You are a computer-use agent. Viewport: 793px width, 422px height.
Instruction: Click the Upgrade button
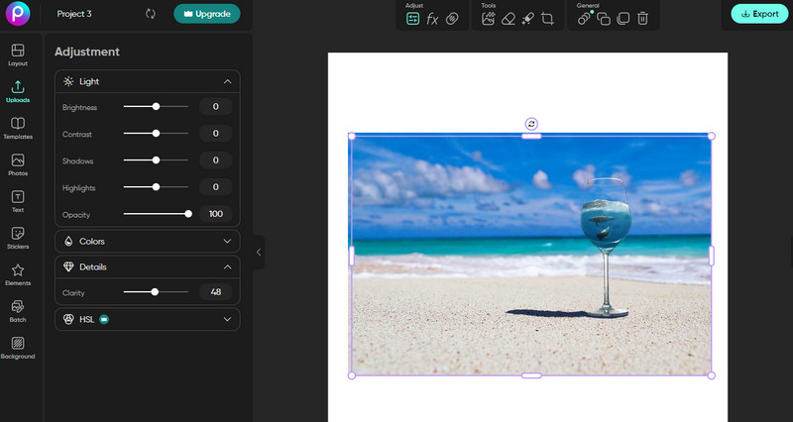(x=206, y=14)
